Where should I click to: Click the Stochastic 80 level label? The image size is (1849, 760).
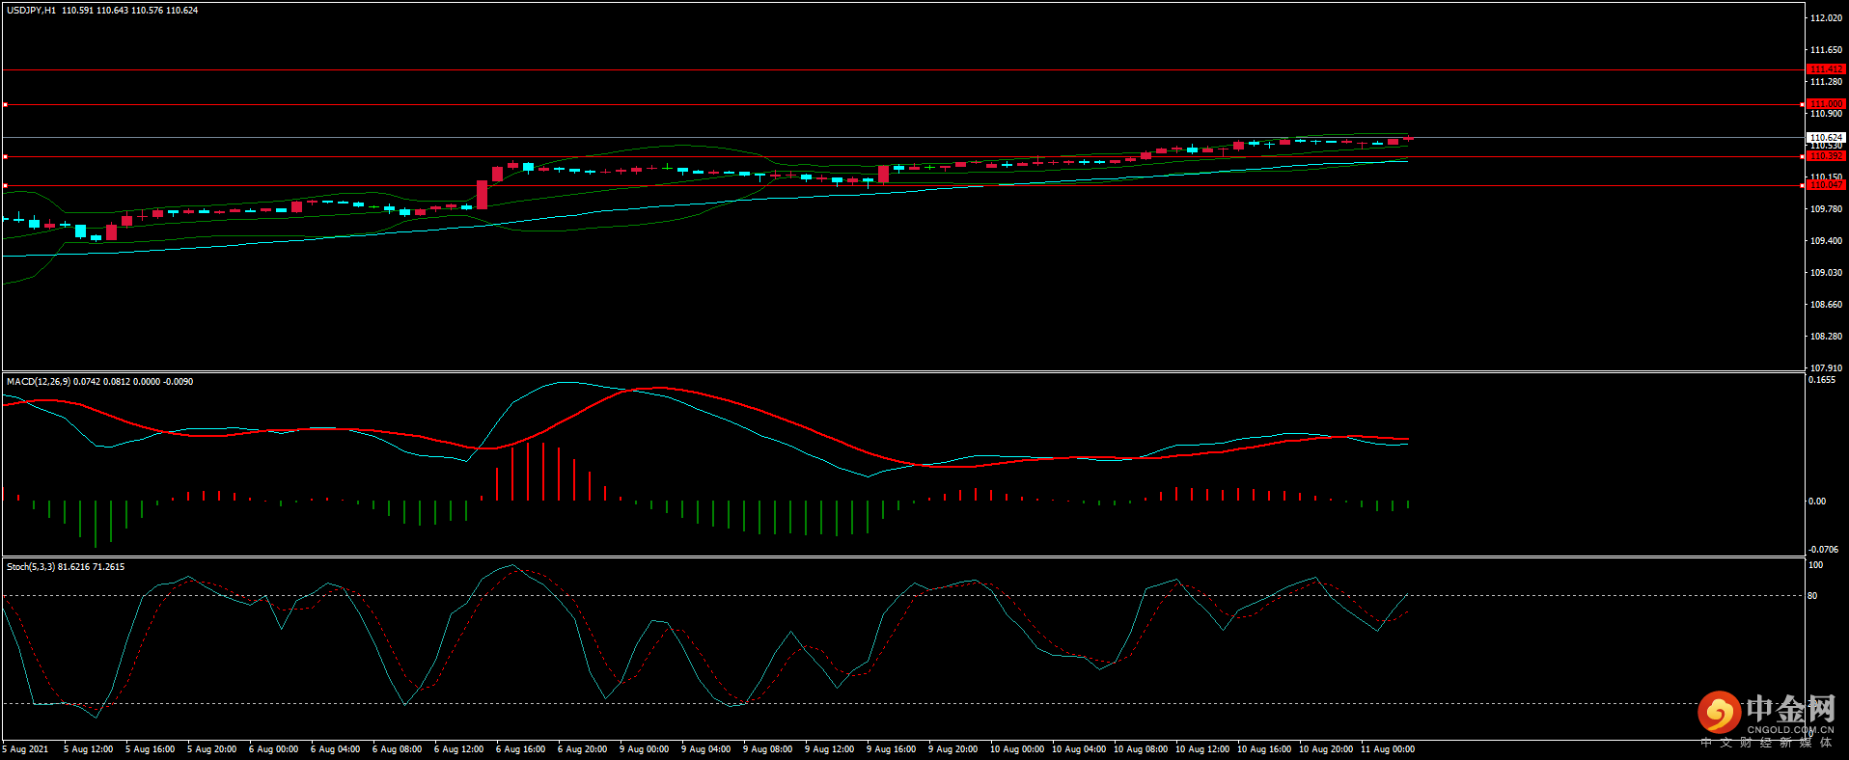click(x=1812, y=596)
